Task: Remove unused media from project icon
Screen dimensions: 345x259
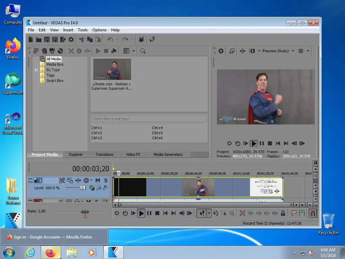Action: (x=36, y=51)
